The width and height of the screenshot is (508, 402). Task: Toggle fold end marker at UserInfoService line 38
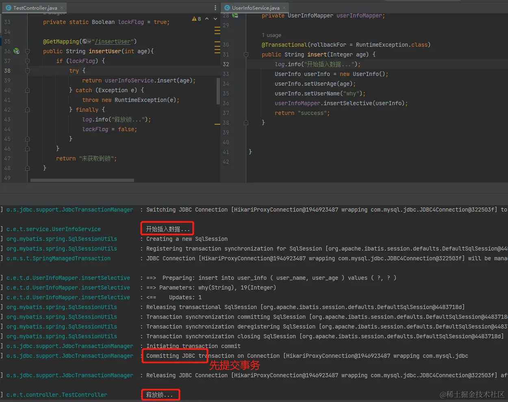coord(246,123)
